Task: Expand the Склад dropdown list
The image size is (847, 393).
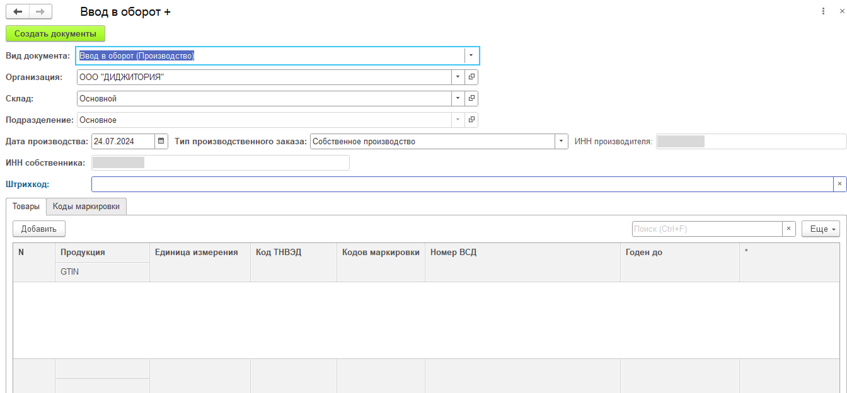Action: point(458,98)
